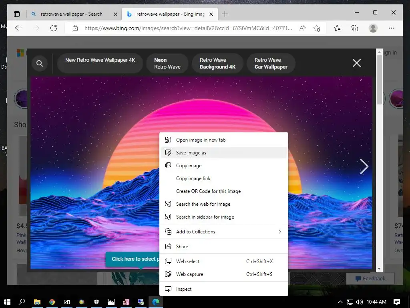This screenshot has width=410, height=308.
Task: Go to the next image arrow
Action: (x=364, y=166)
